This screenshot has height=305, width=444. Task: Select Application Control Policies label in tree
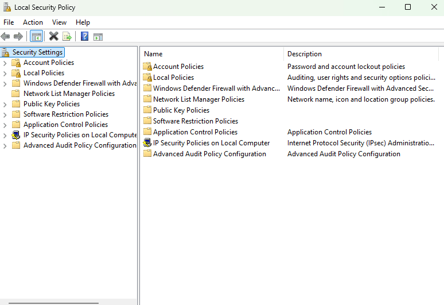(66, 125)
